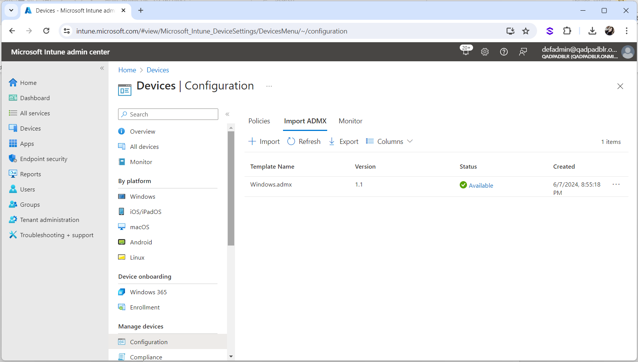Switch to the Policies tab
The width and height of the screenshot is (638, 362).
pos(259,121)
